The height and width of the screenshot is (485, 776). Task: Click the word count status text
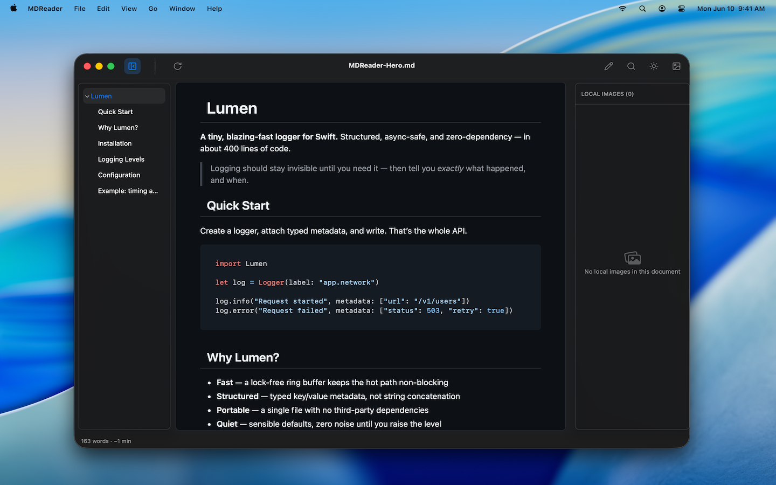click(106, 441)
